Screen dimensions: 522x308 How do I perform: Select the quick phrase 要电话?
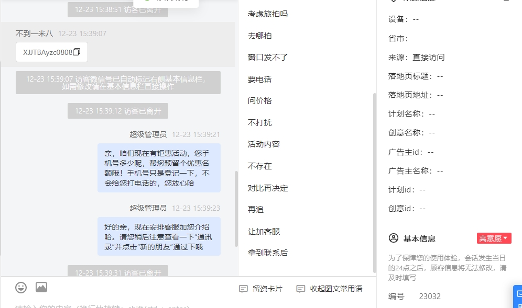(259, 79)
